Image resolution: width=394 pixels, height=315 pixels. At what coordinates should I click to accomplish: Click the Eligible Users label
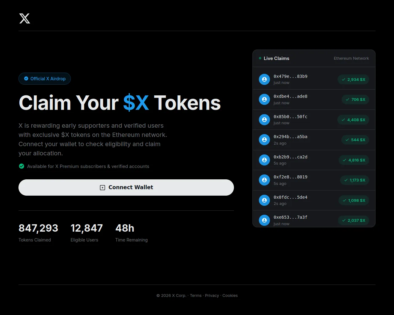tap(84, 240)
